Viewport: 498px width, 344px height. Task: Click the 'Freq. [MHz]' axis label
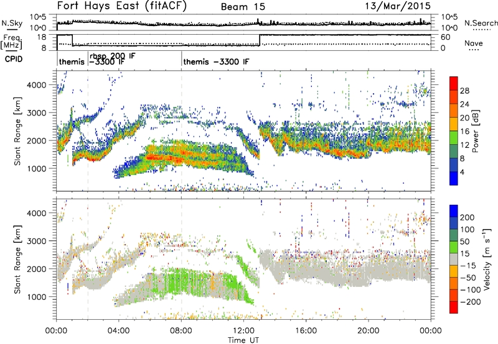pos(12,42)
